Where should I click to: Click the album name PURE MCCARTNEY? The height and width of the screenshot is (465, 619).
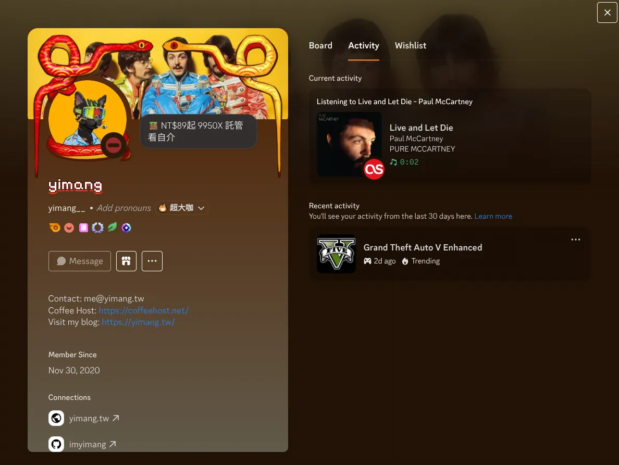point(423,149)
